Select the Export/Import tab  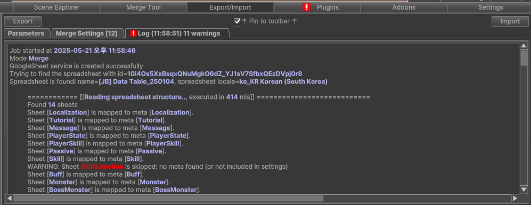(x=230, y=7)
